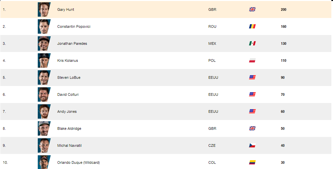Click the MEX country code
The width and height of the screenshot is (333, 169).
[212, 43]
